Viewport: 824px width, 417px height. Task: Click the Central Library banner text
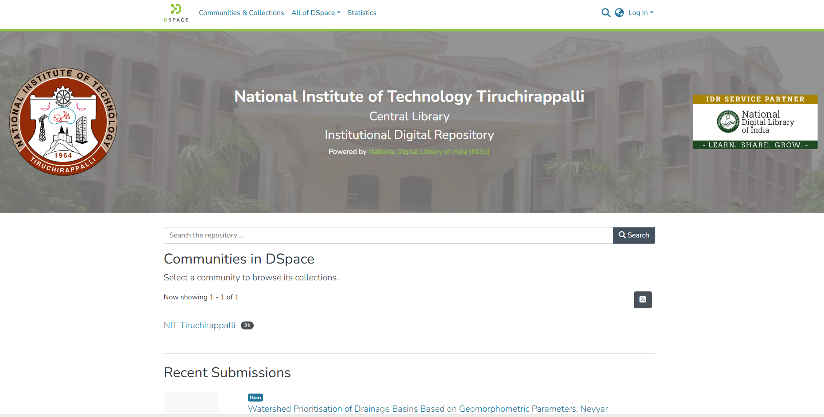pos(409,116)
